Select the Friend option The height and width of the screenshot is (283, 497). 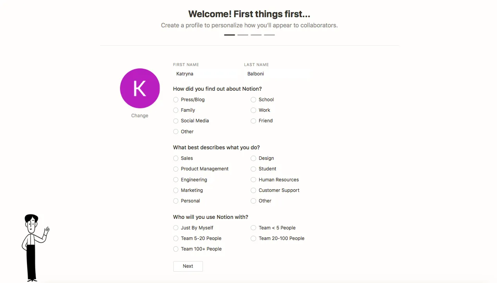[x=253, y=121]
